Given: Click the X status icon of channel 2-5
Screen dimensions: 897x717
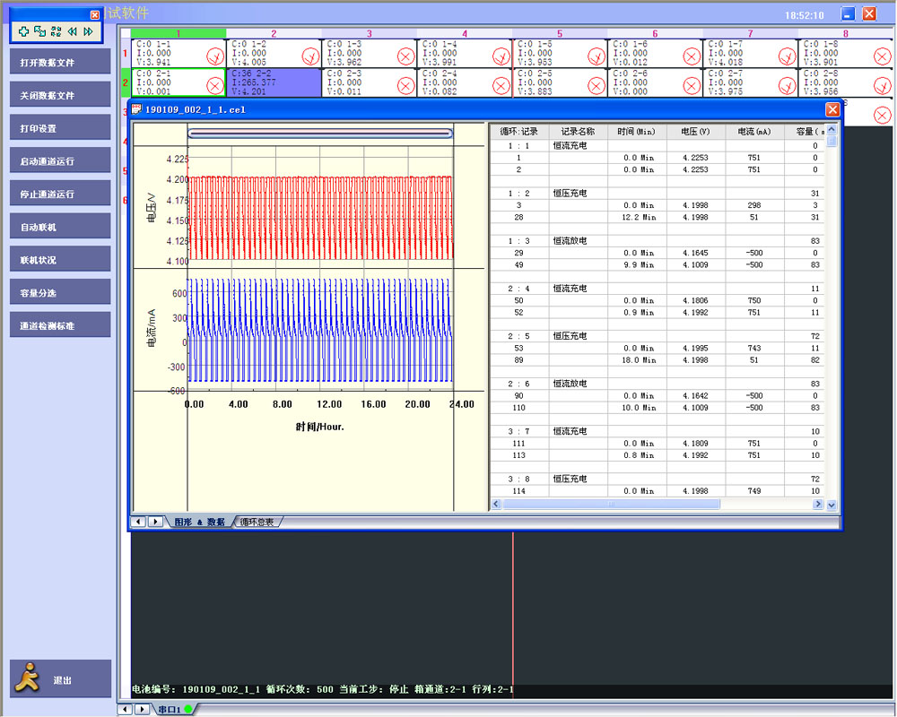Looking at the screenshot, I should [597, 86].
